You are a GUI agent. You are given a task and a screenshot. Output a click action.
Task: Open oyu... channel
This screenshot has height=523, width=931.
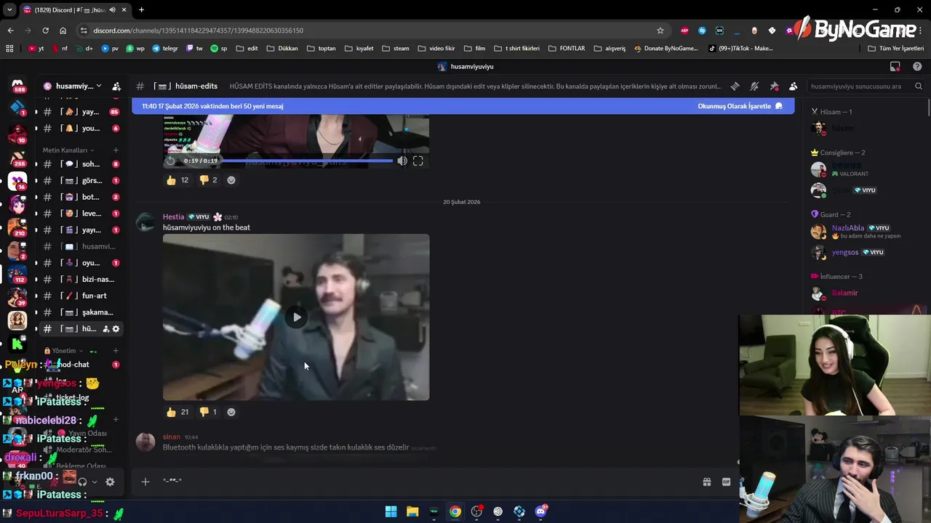click(80, 263)
